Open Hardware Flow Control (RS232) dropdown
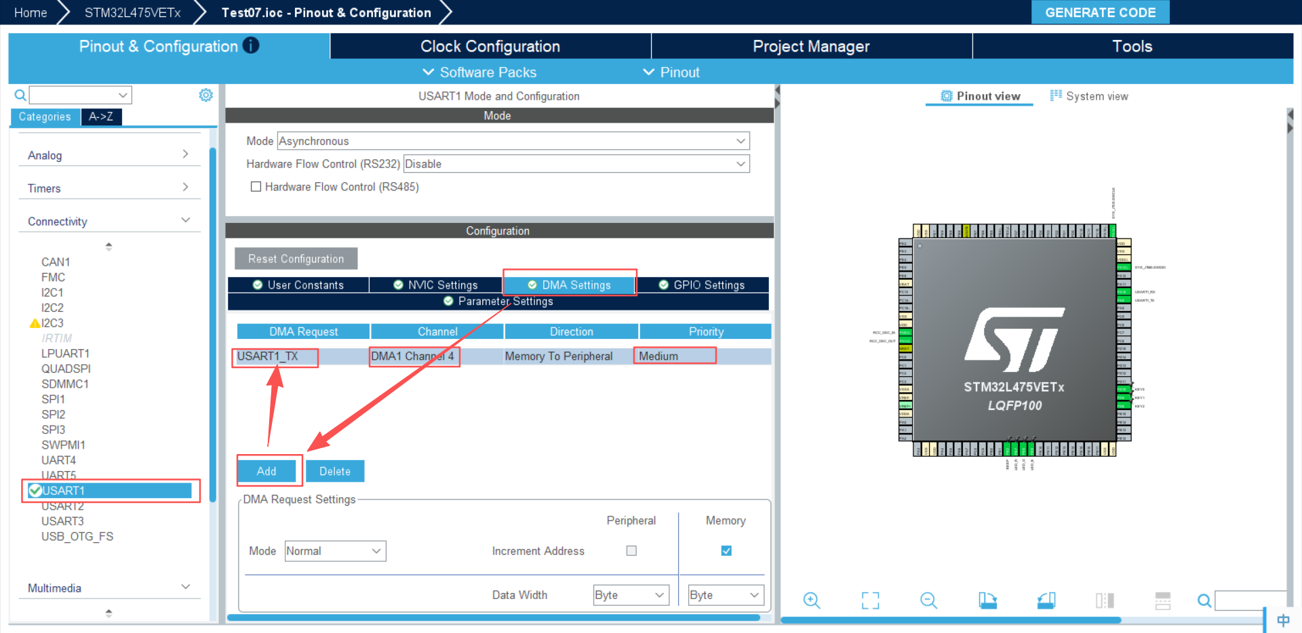Image resolution: width=1302 pixels, height=633 pixels. tap(576, 164)
